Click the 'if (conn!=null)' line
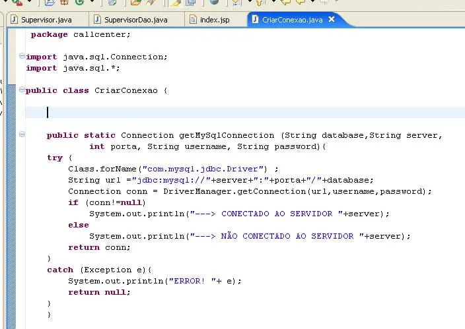This screenshot has height=329, width=465. tap(107, 203)
